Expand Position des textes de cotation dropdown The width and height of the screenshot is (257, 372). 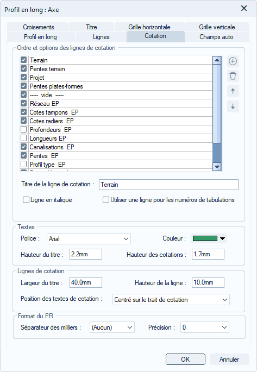[171, 300]
